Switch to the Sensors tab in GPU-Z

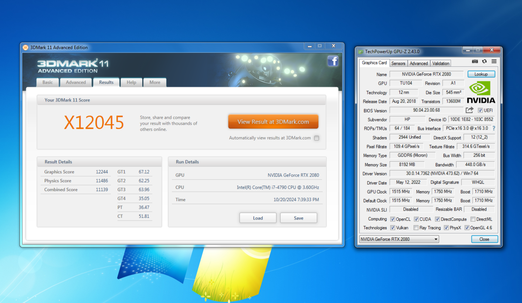pos(398,63)
